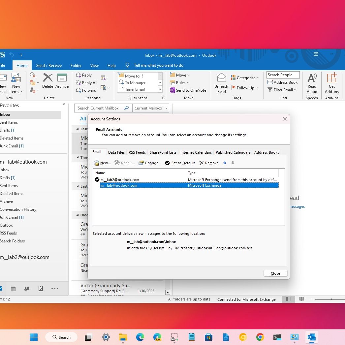Click Send to OneNote icon

[172, 90]
